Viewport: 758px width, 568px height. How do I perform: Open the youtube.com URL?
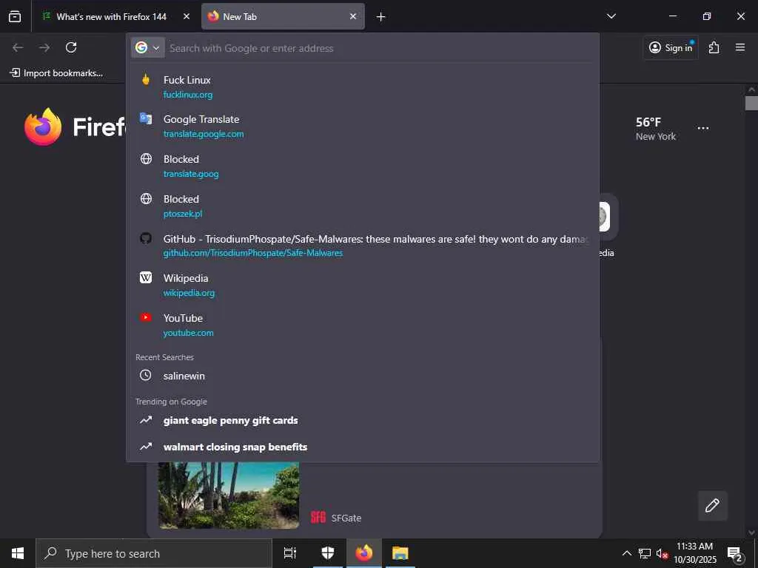coord(189,333)
